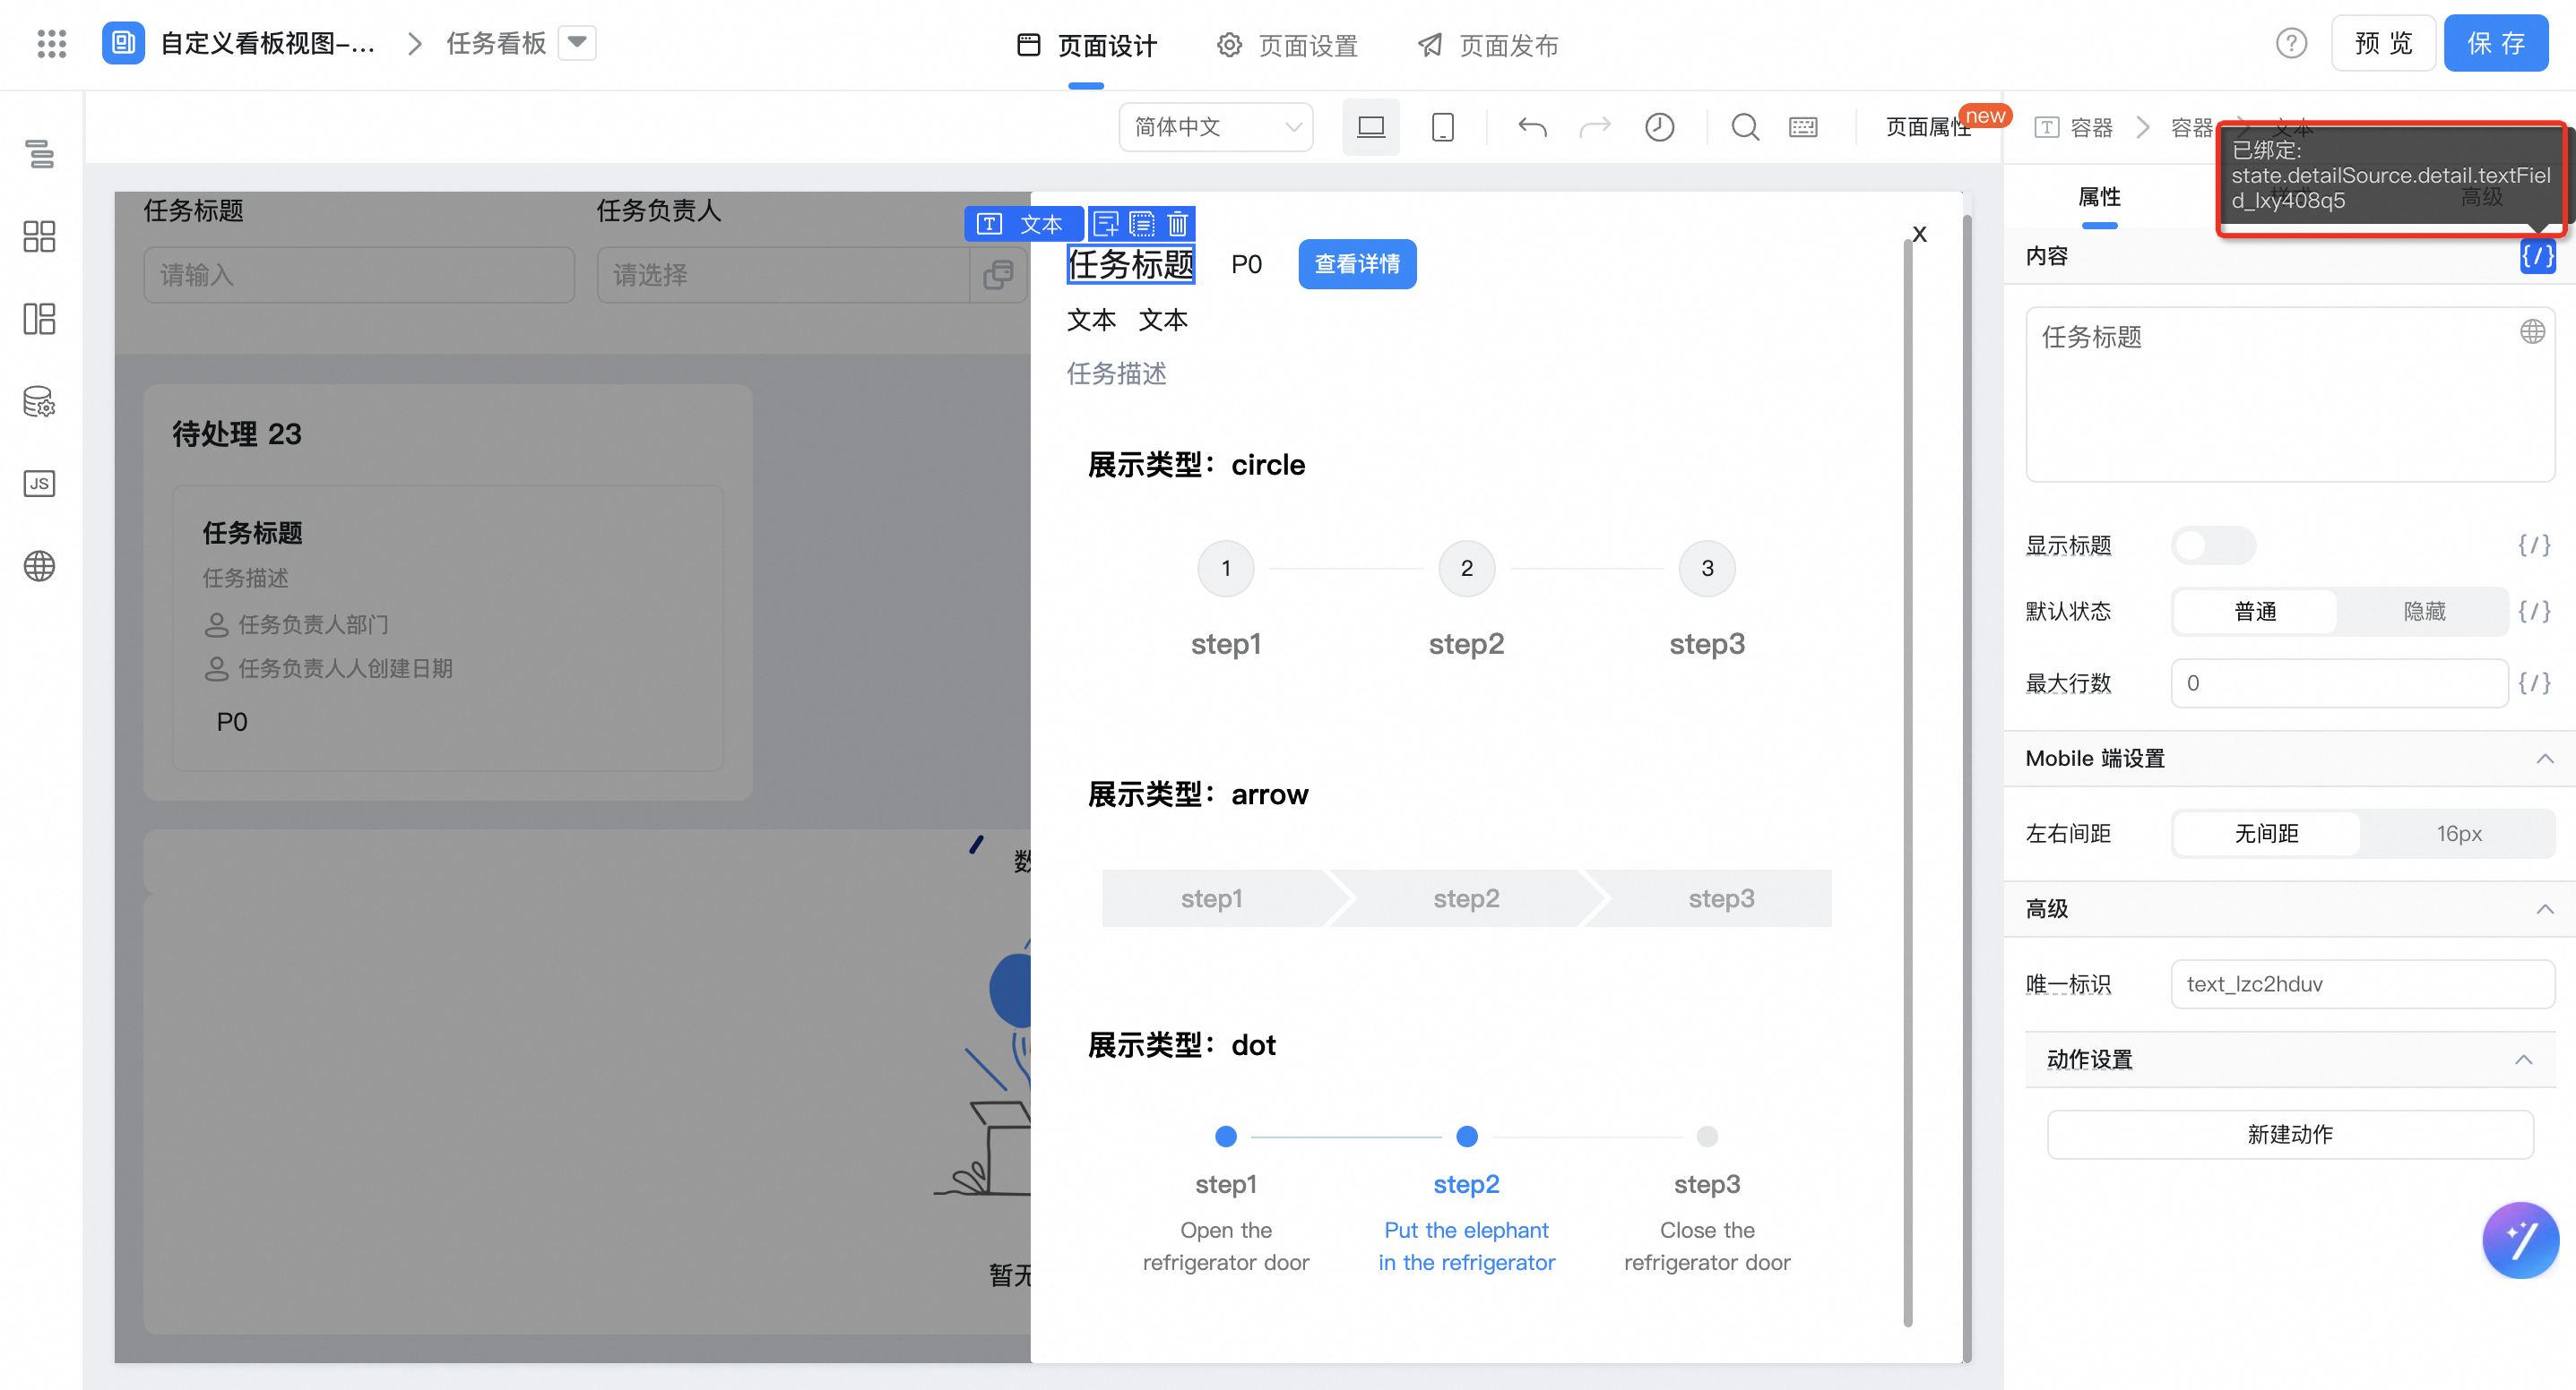Click the dialog's vertical scrollbar
2576x1390 pixels.
coord(1907,779)
